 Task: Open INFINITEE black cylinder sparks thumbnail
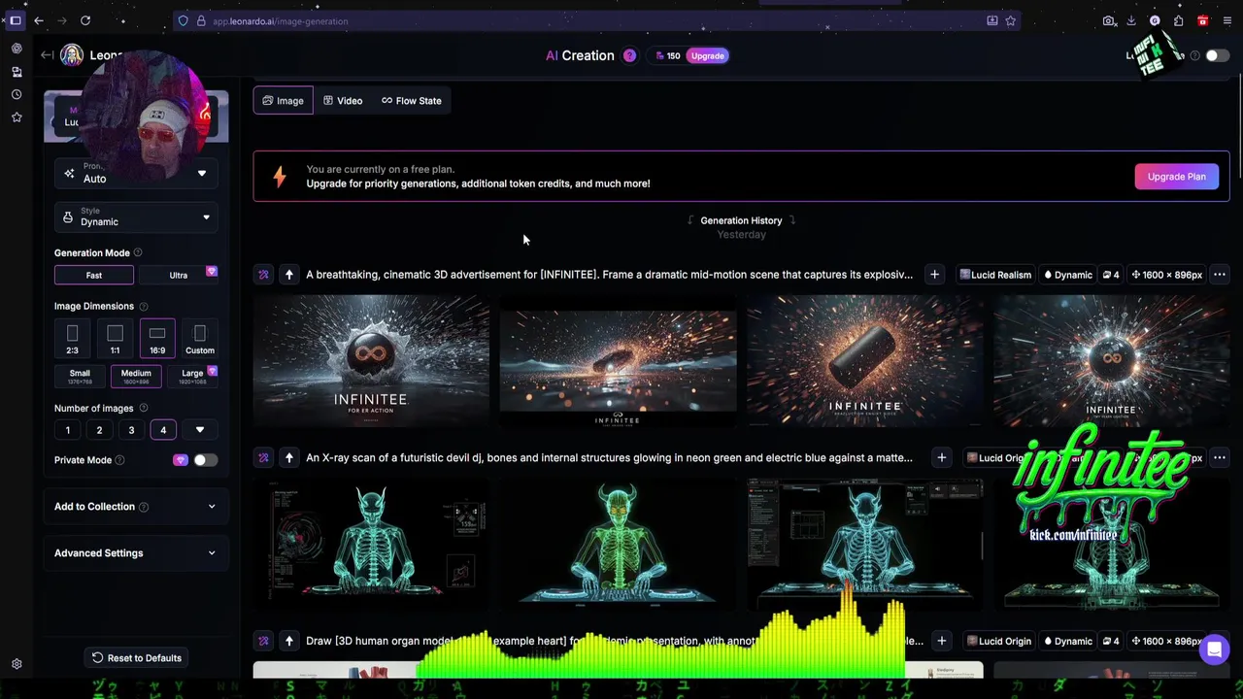point(864,361)
